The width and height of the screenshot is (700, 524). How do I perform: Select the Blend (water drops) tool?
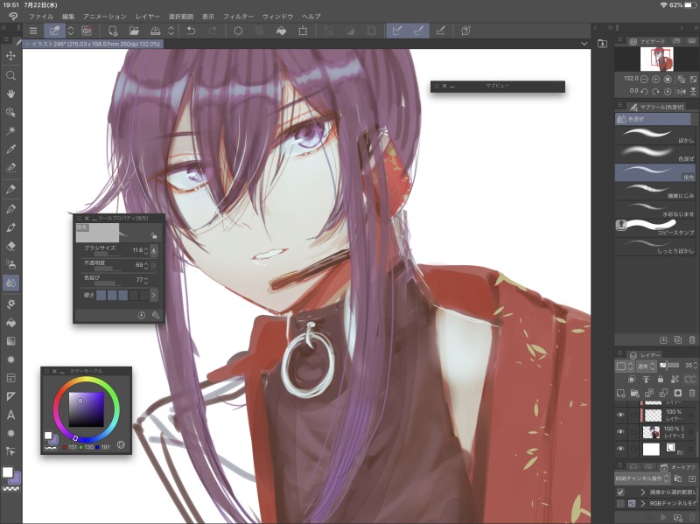tap(10, 283)
